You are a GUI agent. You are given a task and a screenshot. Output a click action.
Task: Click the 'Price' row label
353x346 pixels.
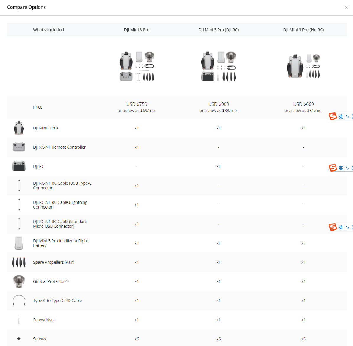38,107
